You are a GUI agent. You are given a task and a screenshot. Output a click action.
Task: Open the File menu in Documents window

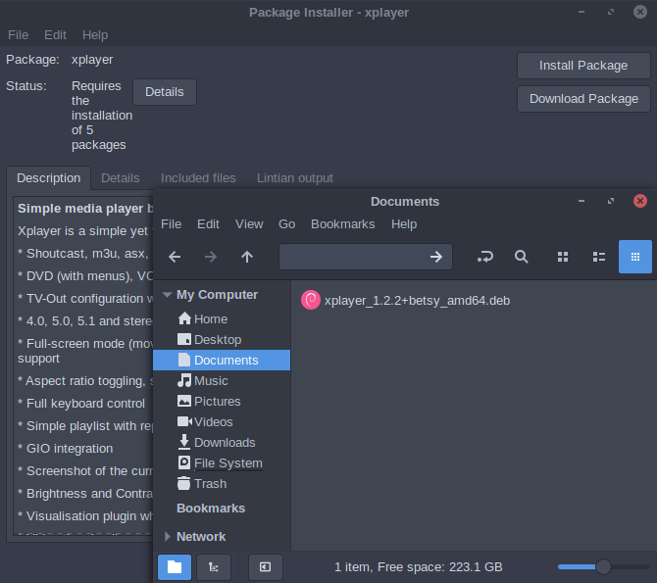click(x=171, y=224)
